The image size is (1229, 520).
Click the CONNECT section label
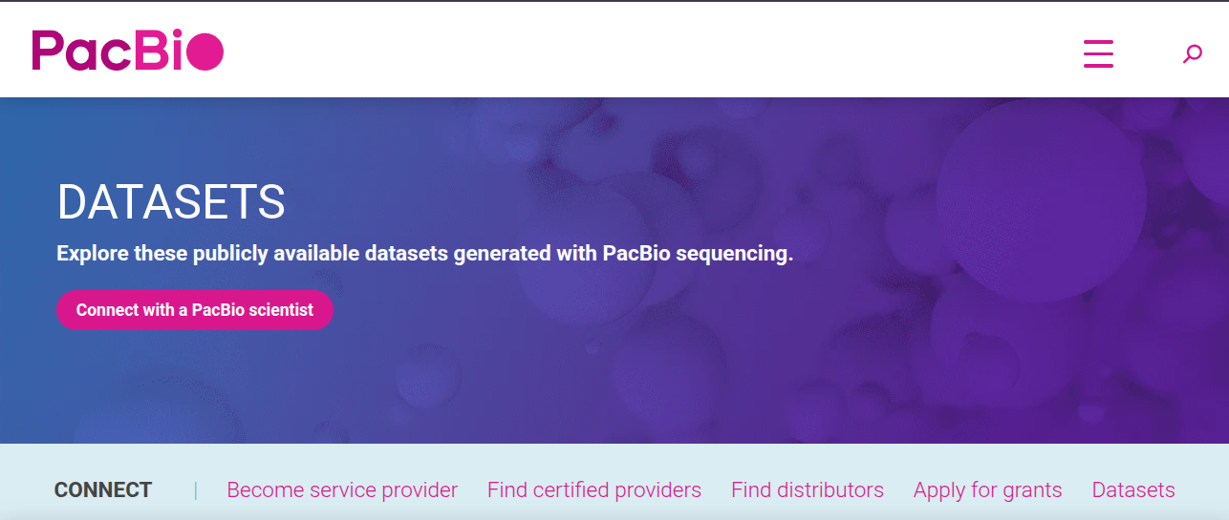[103, 490]
